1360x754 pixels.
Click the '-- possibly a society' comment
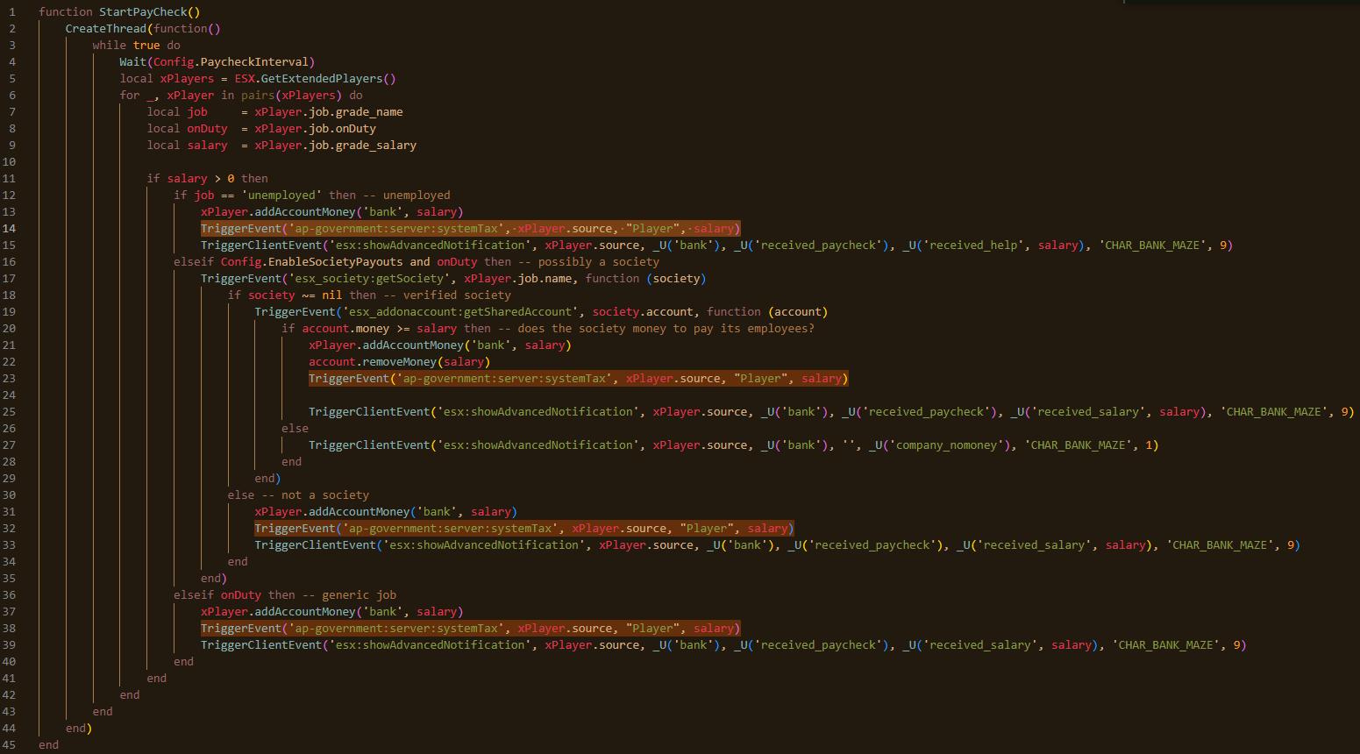(x=589, y=262)
